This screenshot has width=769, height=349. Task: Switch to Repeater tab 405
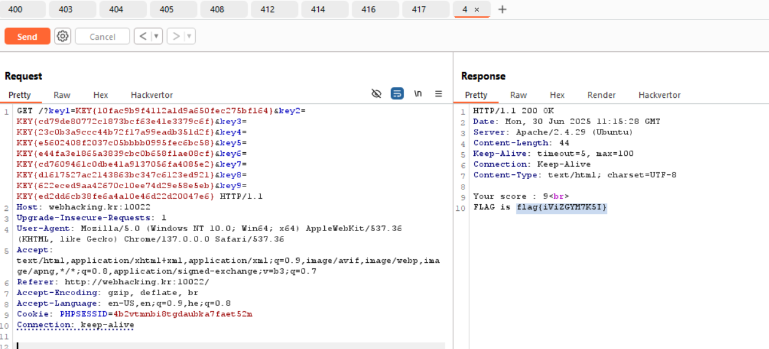click(173, 9)
